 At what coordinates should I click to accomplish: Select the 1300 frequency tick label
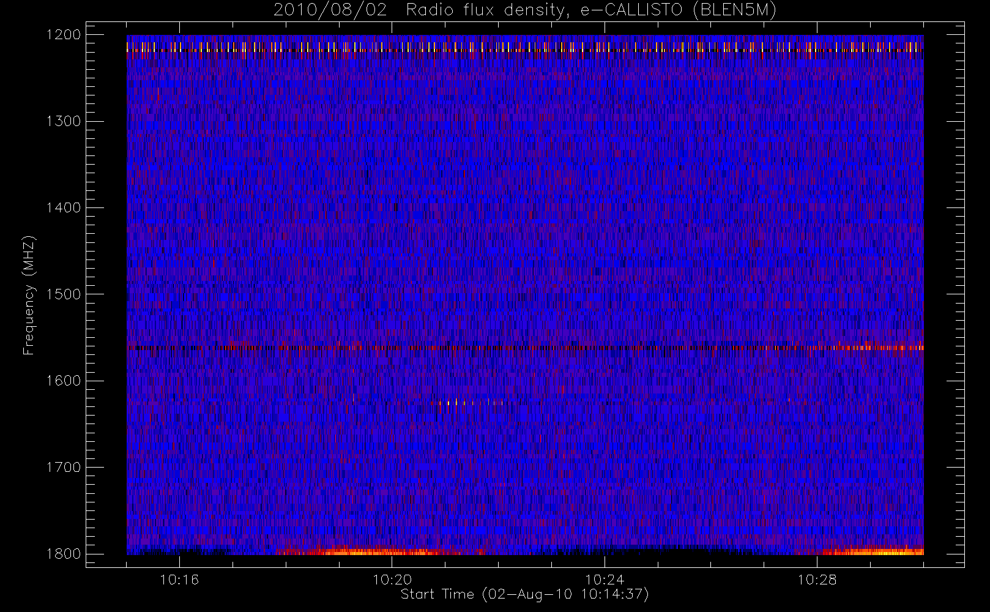(64, 121)
